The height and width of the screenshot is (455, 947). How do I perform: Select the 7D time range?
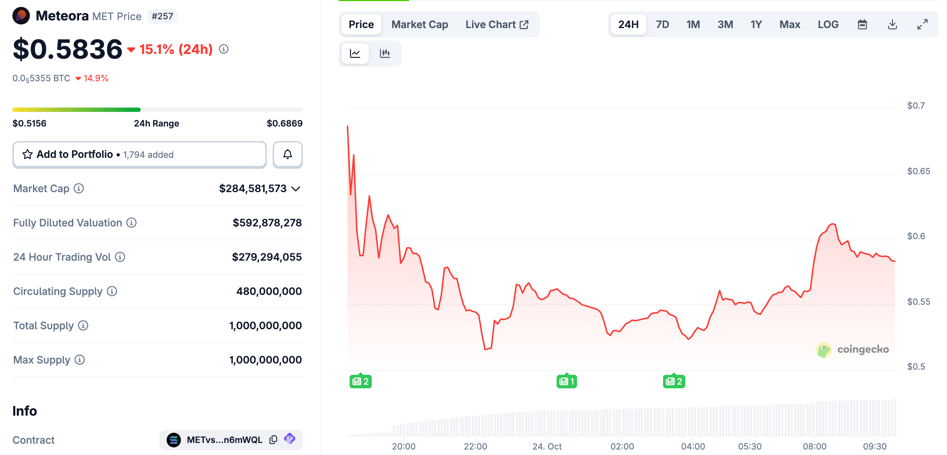click(x=662, y=25)
